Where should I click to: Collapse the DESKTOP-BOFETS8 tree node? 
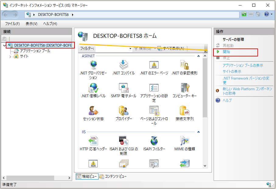(x=4, y=45)
